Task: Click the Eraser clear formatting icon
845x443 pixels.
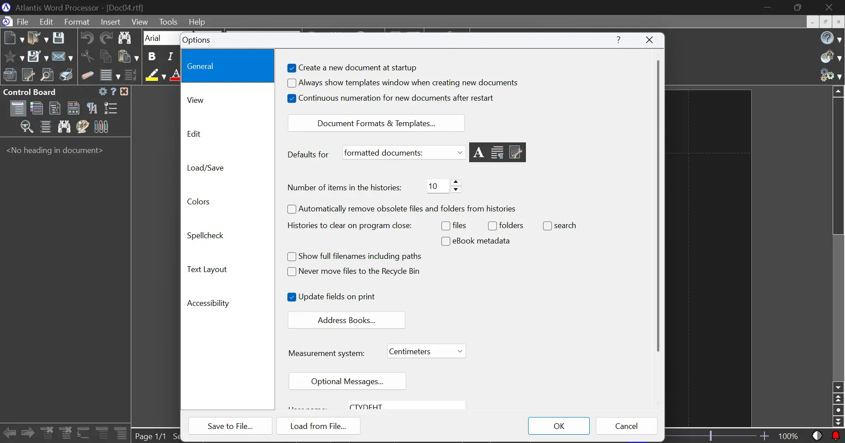Action: 88,75
